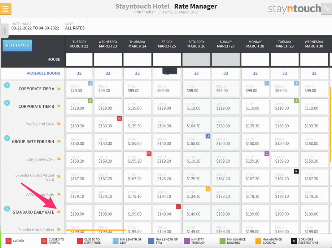Viewport: 332px width, 248px height.
Task: Select Saturday March 26 column header
Action: [196, 44]
